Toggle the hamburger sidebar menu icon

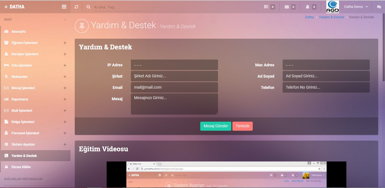click(64, 7)
